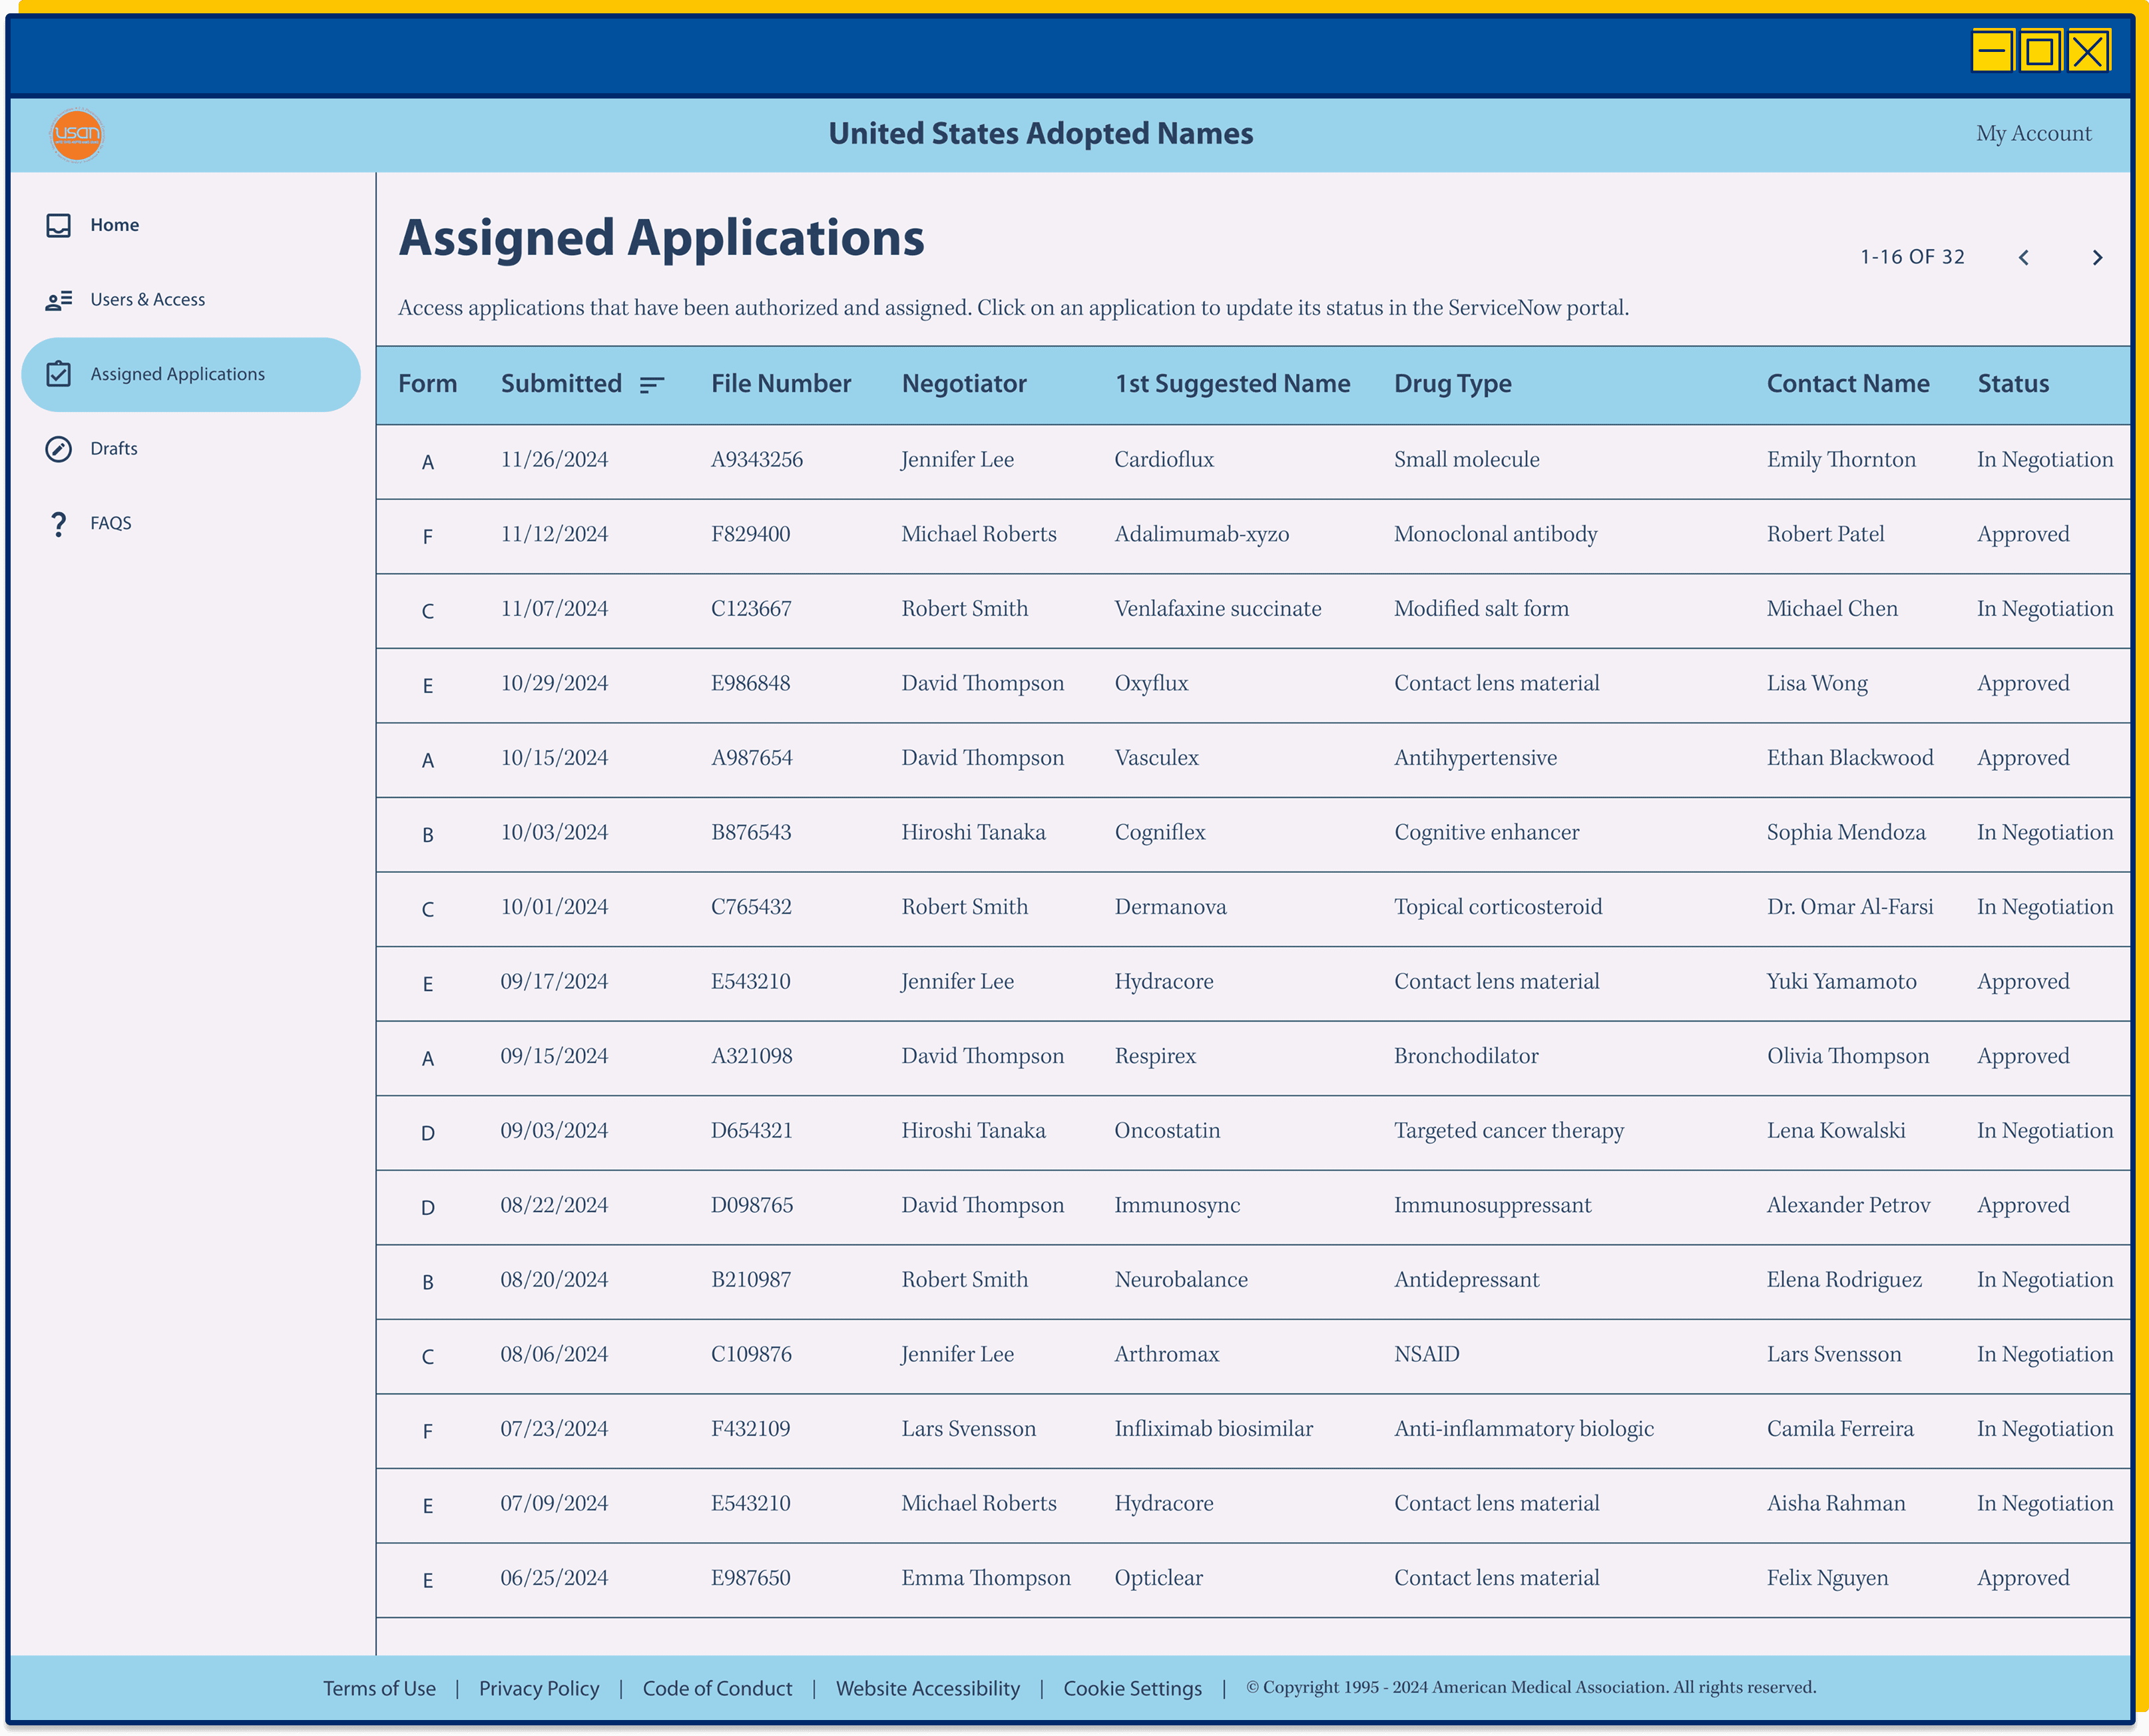This screenshot has height=1736, width=2149.
Task: Click the Users & Access people icon
Action: pyautogui.click(x=59, y=300)
